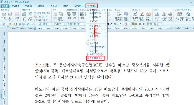Expand 빠른 교정 ribbon dropdown
Screen dimensions: 194x105
point(142,19)
